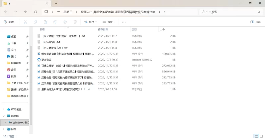Click the Delete trash can icon
This screenshot has height=138, width=265.
(x=75, y=22)
